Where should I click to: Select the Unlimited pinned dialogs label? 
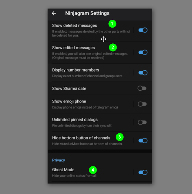(x=75, y=120)
